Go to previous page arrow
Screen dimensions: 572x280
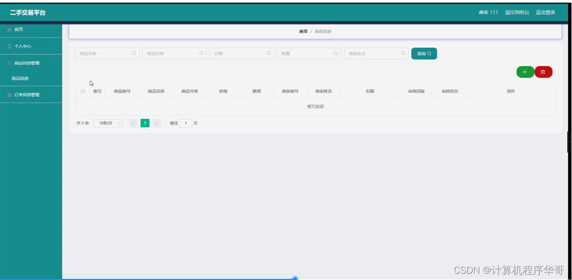pyautogui.click(x=133, y=123)
